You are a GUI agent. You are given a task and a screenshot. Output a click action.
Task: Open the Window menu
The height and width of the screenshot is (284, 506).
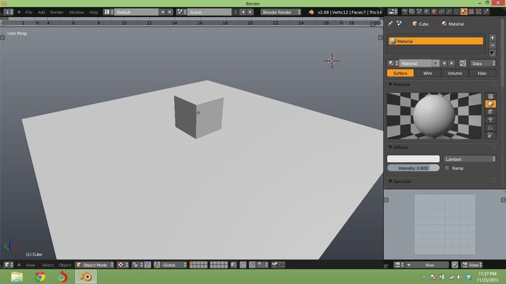click(x=76, y=12)
